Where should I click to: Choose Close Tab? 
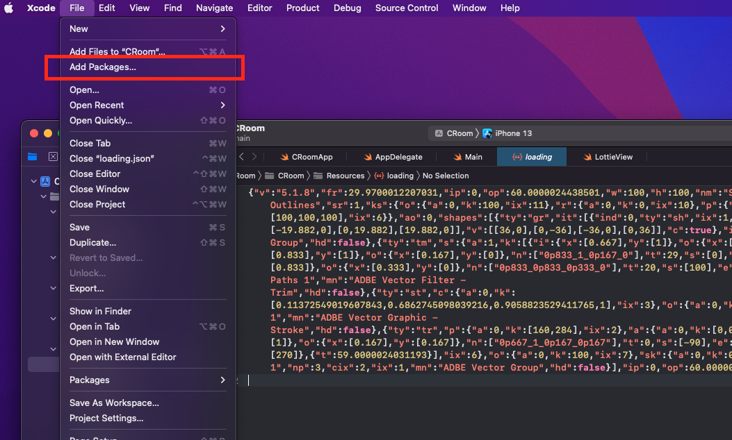pyautogui.click(x=148, y=144)
